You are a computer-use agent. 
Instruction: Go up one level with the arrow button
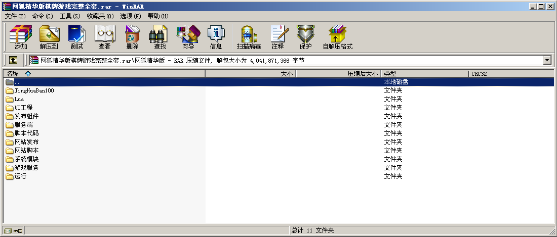click(x=13, y=61)
